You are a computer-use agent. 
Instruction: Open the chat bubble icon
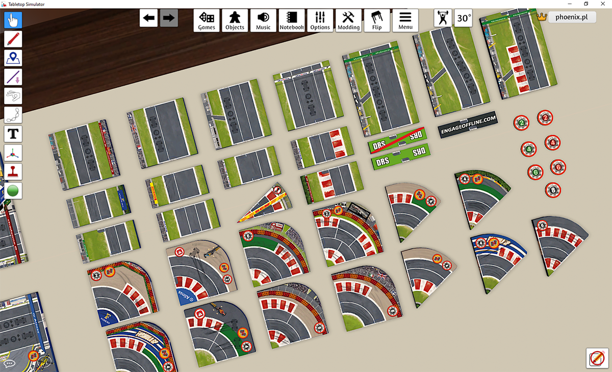[x=10, y=364]
